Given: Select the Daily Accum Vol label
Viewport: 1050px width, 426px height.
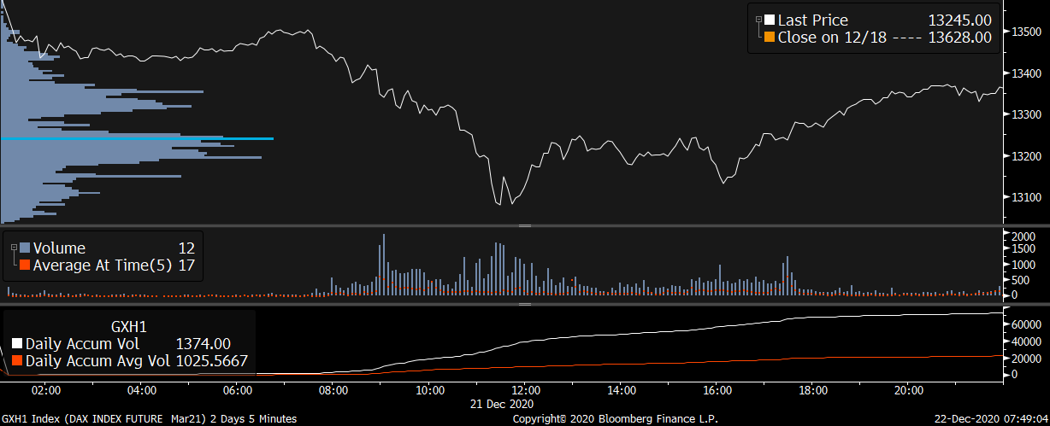Looking at the screenshot, I should 81,344.
